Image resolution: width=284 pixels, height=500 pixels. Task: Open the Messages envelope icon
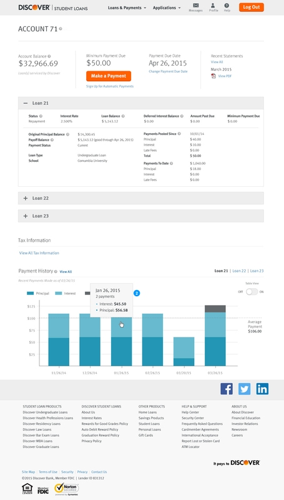point(195,6)
